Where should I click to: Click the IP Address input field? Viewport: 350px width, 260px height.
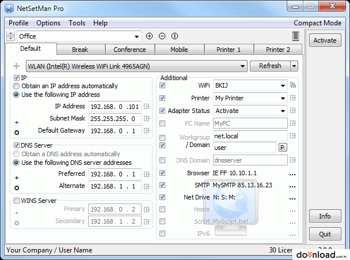point(115,107)
